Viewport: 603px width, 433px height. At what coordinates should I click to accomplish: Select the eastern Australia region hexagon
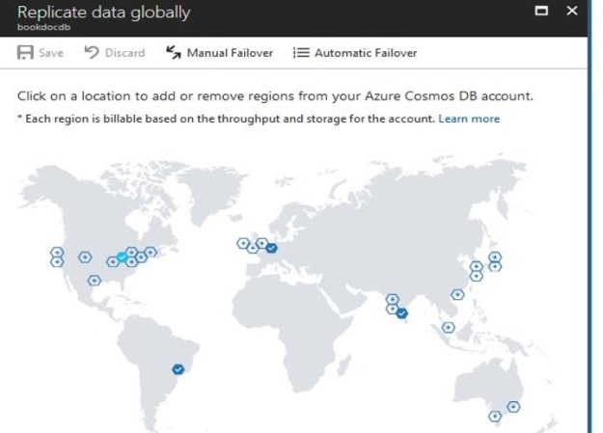tap(513, 407)
